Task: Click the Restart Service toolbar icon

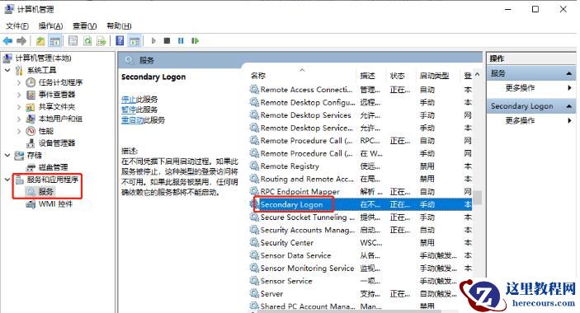Action: [195, 40]
